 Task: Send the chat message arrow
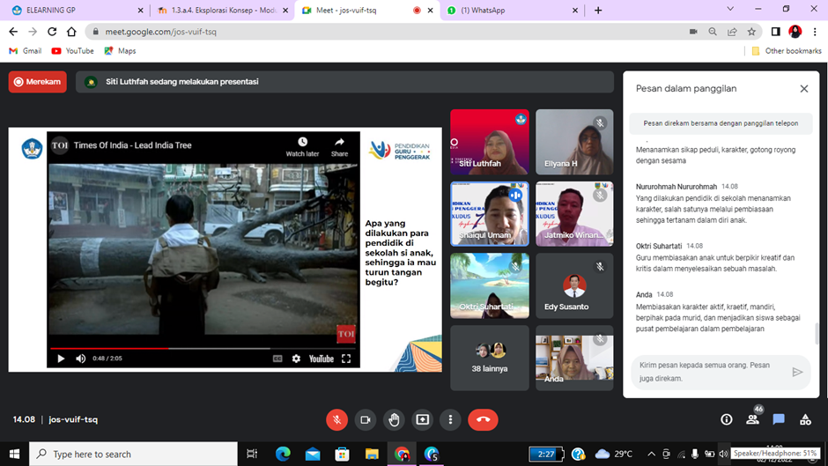797,372
